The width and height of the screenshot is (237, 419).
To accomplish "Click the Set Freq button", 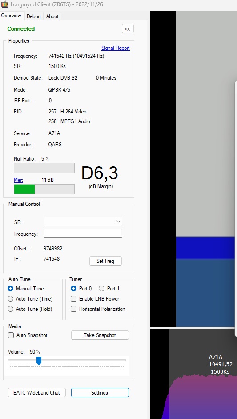I will click(105, 261).
